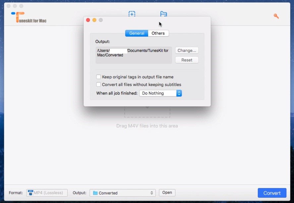Enable Keep original tags in output file name
The image size is (294, 203).
[x=98, y=77]
